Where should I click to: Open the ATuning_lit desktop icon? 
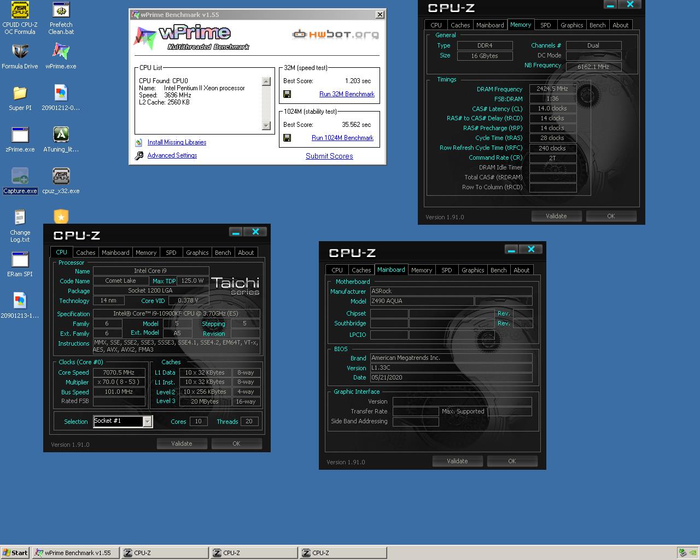61,135
